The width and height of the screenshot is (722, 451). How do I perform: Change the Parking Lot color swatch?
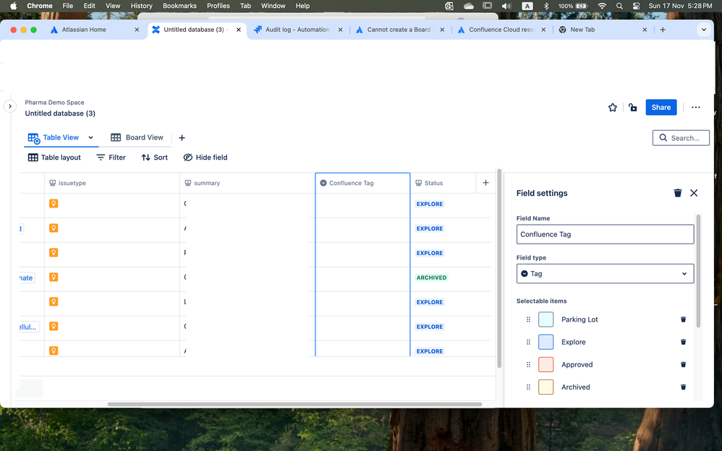(x=545, y=319)
